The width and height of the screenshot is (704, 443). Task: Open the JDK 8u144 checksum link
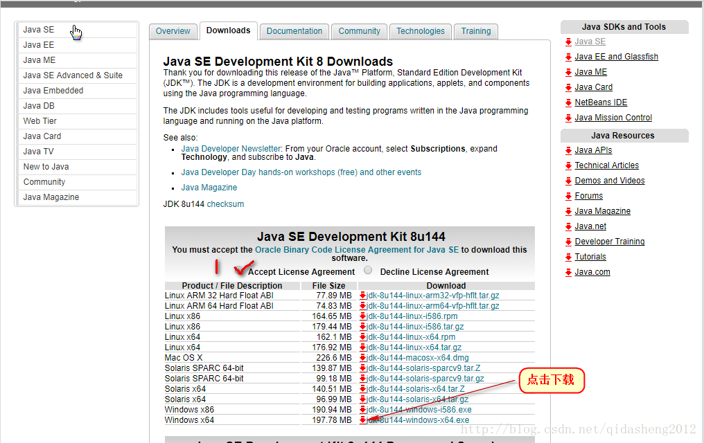pyautogui.click(x=225, y=204)
